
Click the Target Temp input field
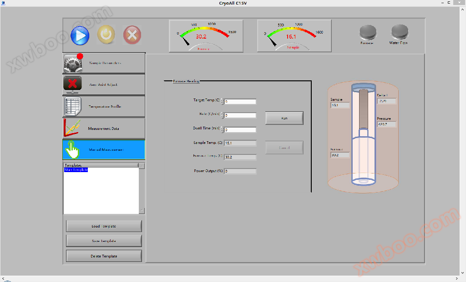[x=240, y=101]
